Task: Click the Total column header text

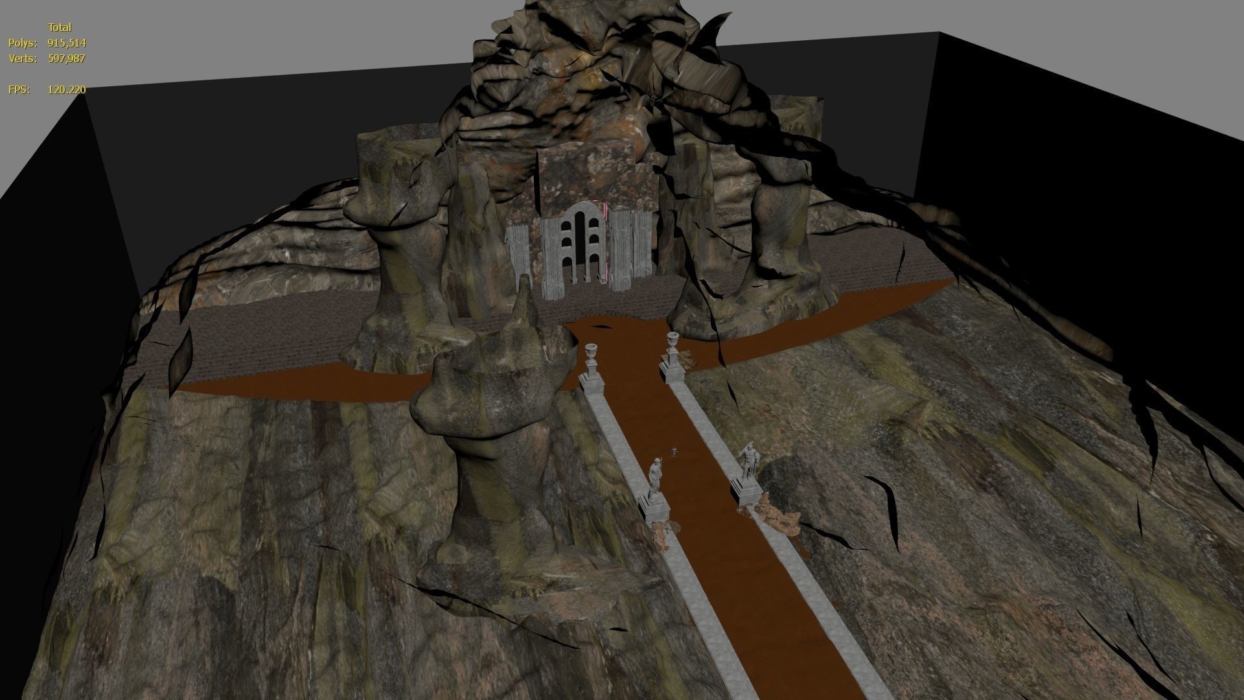Action: click(x=60, y=28)
